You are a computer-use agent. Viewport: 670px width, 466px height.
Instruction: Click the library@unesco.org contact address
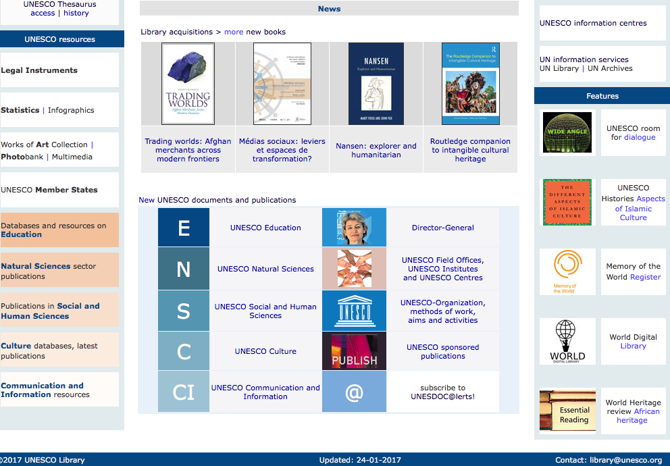[625, 460]
